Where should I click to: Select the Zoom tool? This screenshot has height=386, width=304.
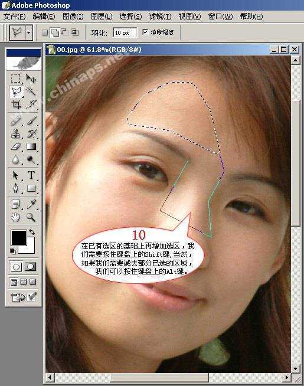click(31, 217)
